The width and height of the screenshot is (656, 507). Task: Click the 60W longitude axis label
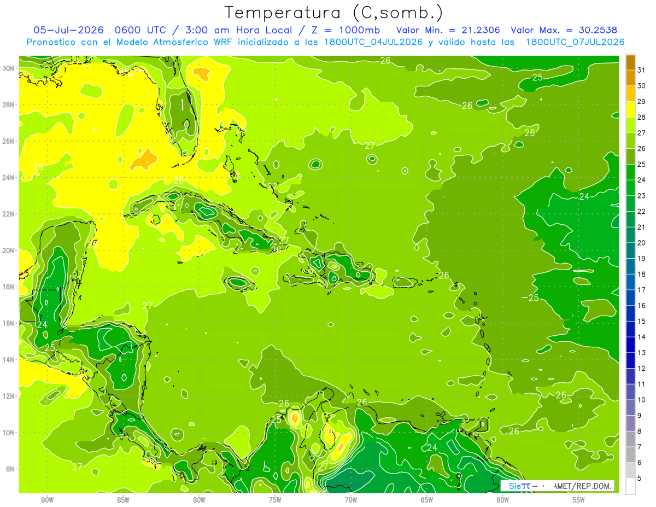point(503,500)
